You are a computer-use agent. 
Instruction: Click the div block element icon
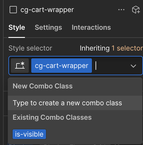pos(13,10)
